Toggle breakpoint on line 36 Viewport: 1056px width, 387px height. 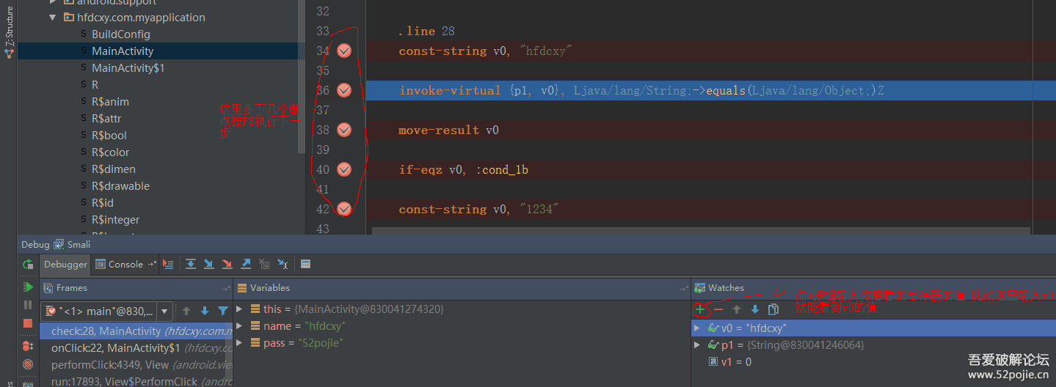[x=344, y=90]
